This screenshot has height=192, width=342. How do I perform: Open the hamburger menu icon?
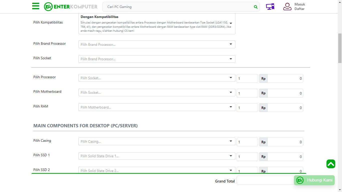[x=36, y=6]
